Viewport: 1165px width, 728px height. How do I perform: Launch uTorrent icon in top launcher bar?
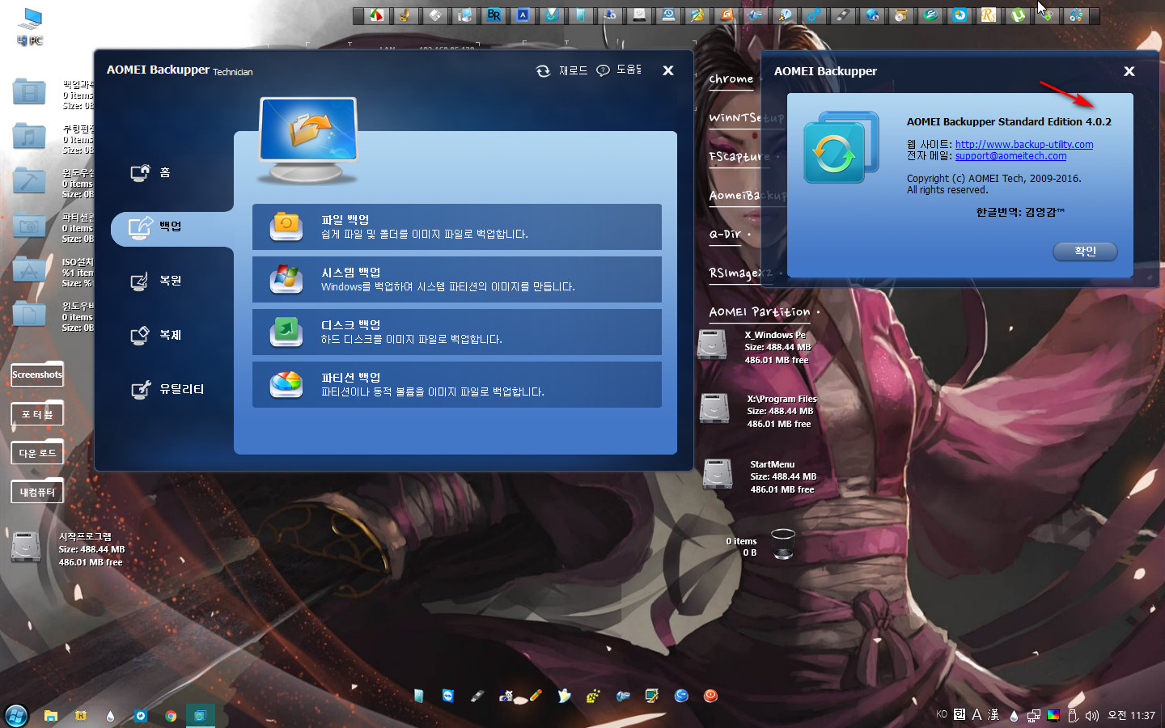point(1018,15)
